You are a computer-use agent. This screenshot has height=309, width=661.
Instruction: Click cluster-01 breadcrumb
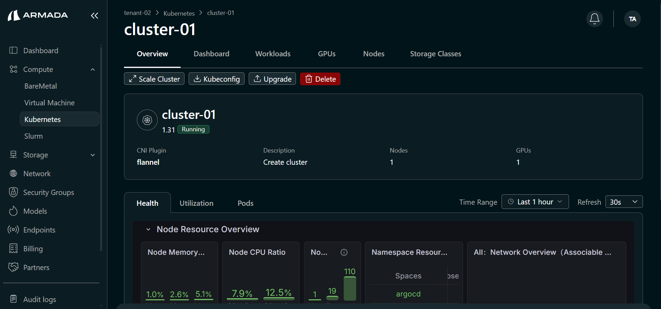(x=221, y=13)
